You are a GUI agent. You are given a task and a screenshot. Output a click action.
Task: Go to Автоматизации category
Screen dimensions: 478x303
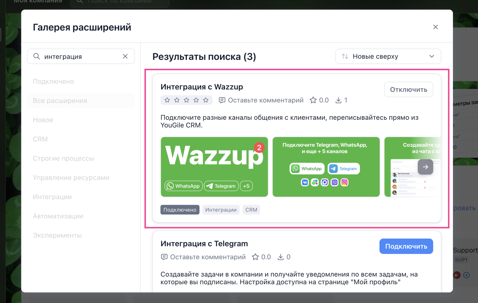coord(58,216)
